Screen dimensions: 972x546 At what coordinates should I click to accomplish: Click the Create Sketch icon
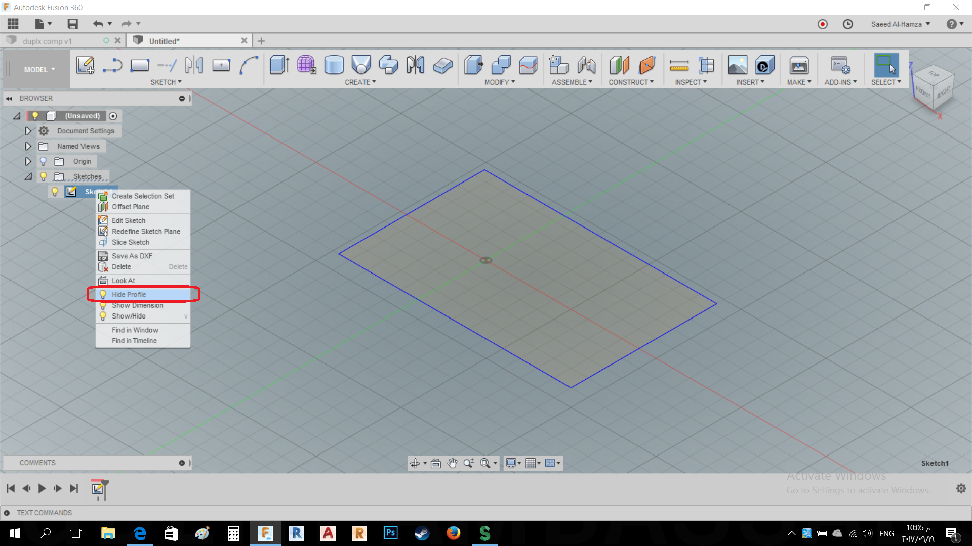[x=85, y=65]
